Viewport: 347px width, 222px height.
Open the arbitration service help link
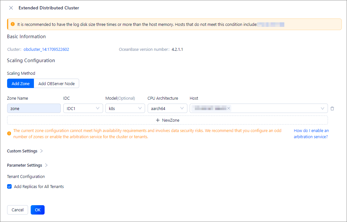tap(311, 134)
